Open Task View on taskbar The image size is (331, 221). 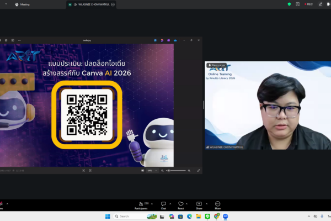pyautogui.click(x=162, y=217)
